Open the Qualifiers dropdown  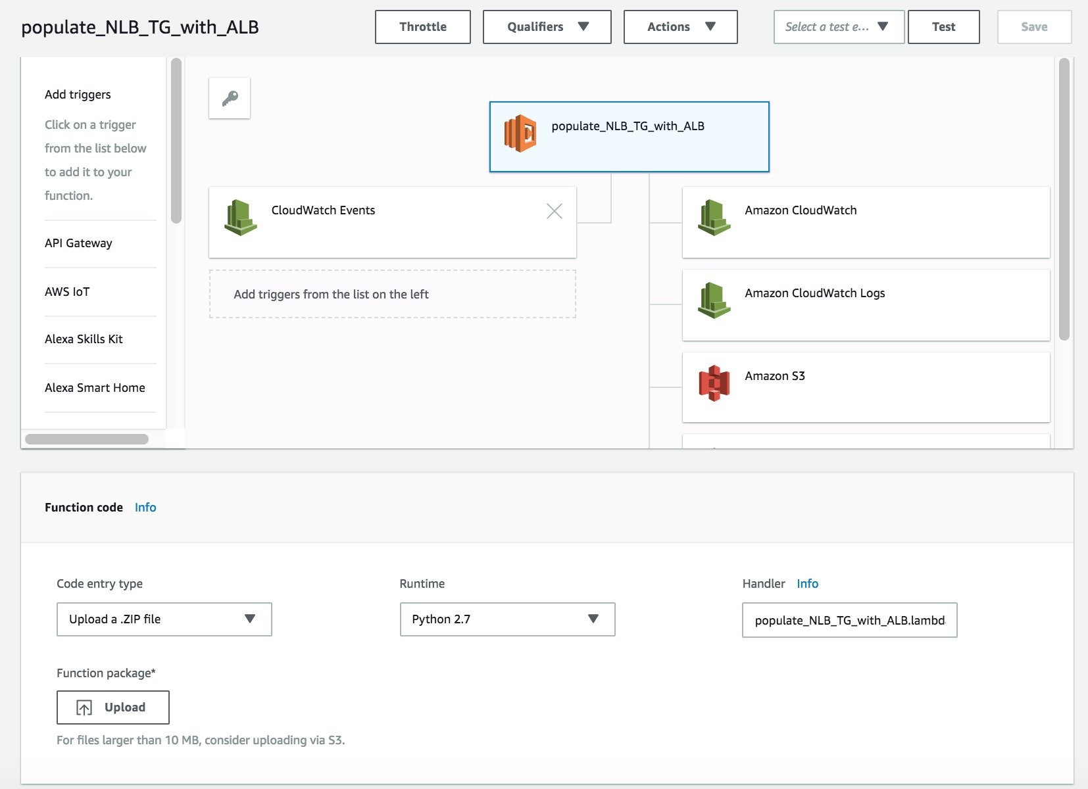547,27
